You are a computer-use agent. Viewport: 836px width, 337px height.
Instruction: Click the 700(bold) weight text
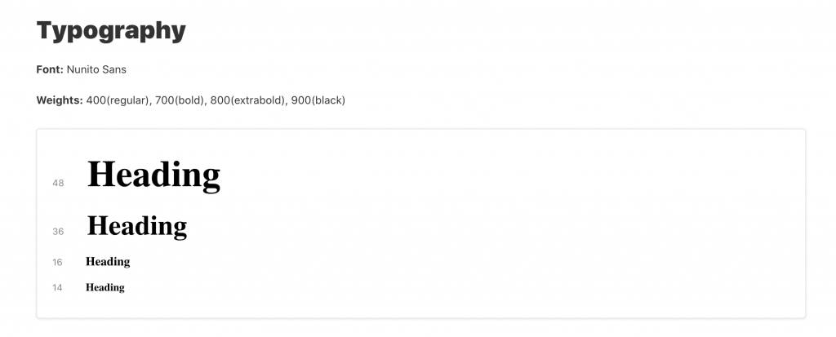click(180, 100)
